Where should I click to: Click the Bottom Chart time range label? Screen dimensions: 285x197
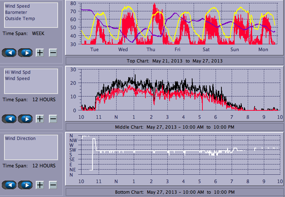(x=174, y=192)
